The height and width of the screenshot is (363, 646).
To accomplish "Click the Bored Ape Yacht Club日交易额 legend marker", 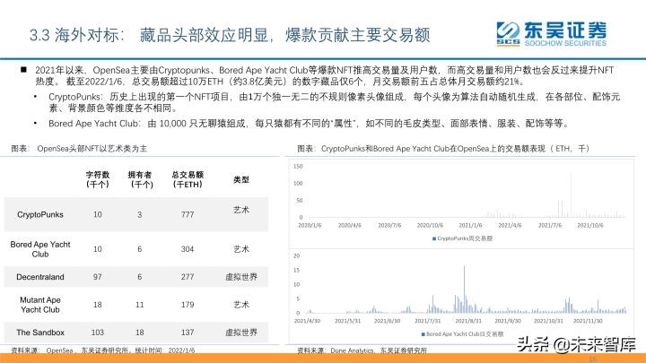I will point(423,334).
